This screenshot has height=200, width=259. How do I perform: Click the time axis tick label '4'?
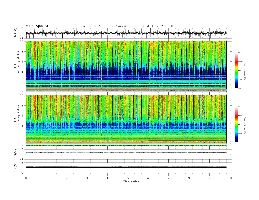(x=107, y=178)
